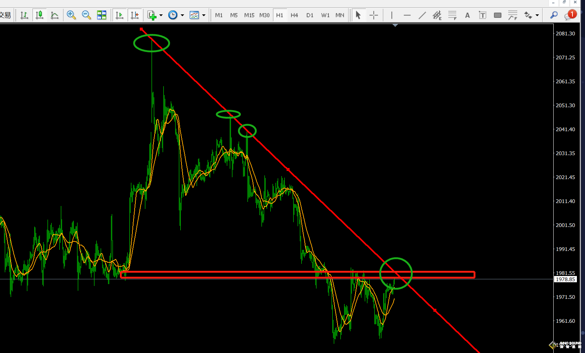Pick the Draw Vertical Line tool
The width and height of the screenshot is (585, 353).
pos(392,15)
